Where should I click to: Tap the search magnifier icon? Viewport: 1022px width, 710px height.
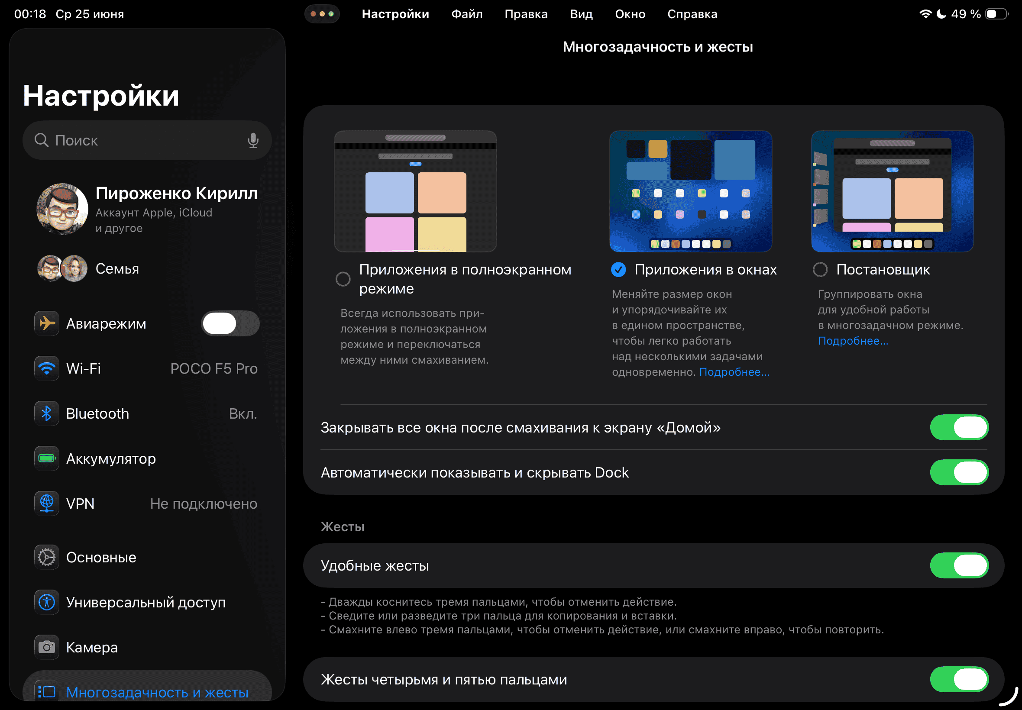point(42,140)
